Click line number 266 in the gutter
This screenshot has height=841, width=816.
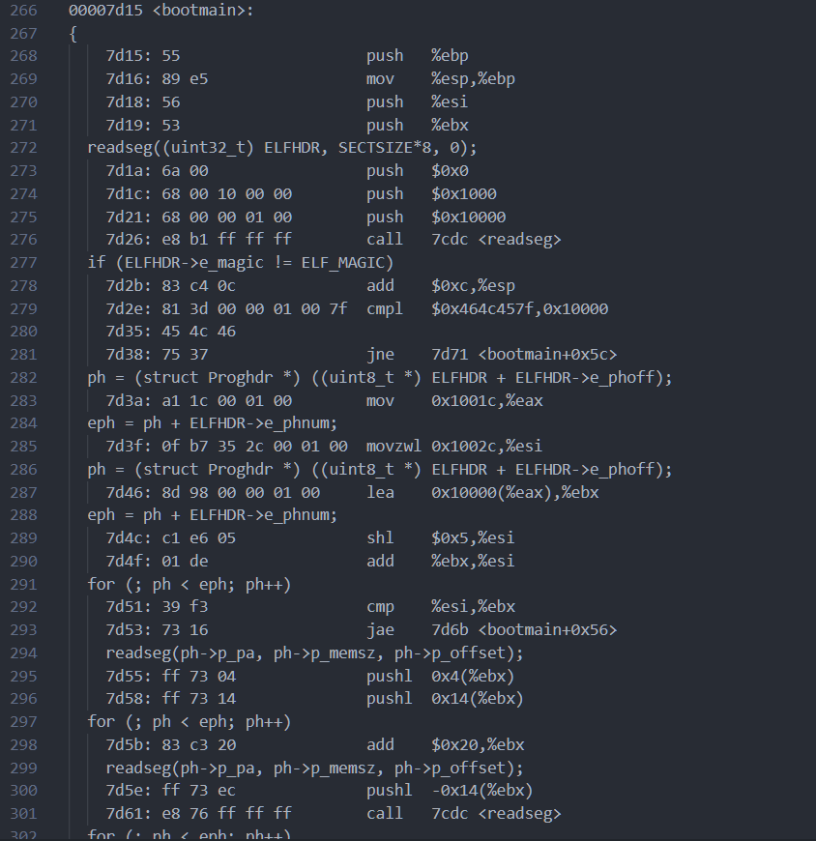tap(23, 10)
